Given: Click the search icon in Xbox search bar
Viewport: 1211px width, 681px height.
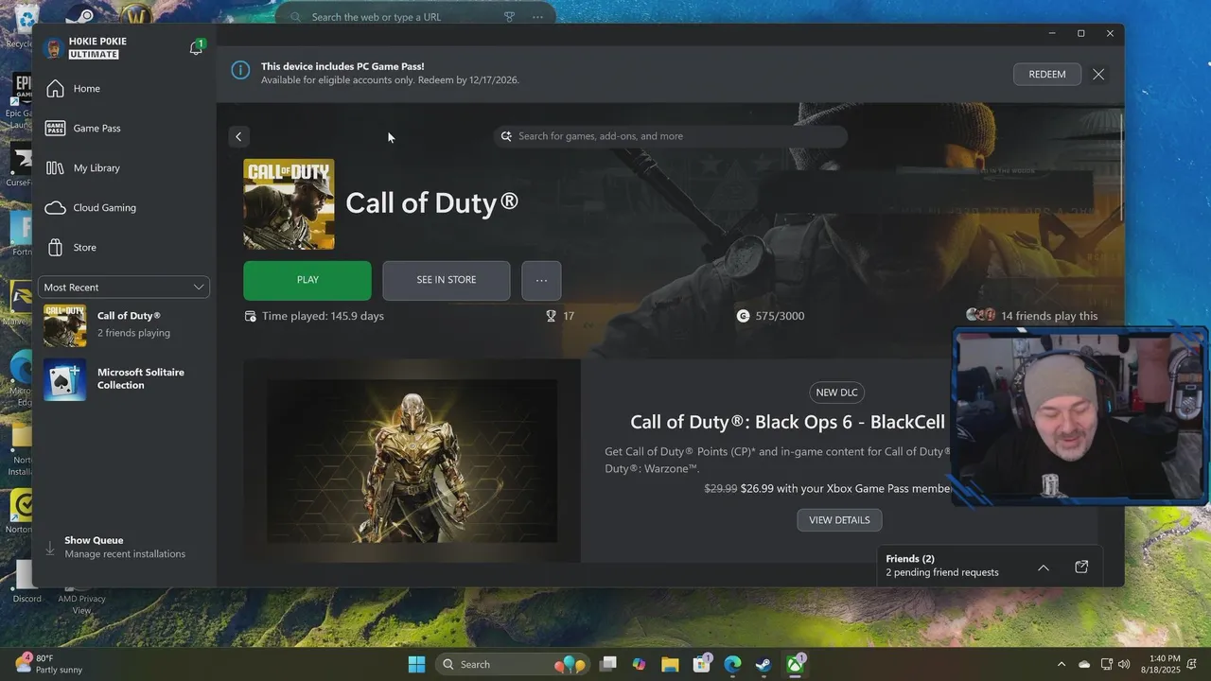Looking at the screenshot, I should click(506, 136).
